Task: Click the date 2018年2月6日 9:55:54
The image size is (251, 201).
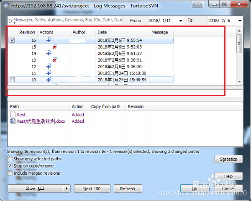Action: (x=120, y=40)
